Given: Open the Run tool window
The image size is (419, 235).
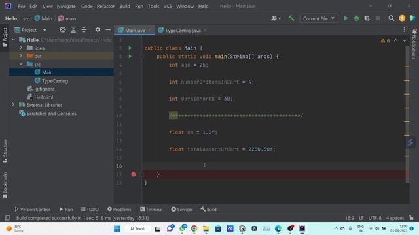Looking at the screenshot, I should (65, 209).
